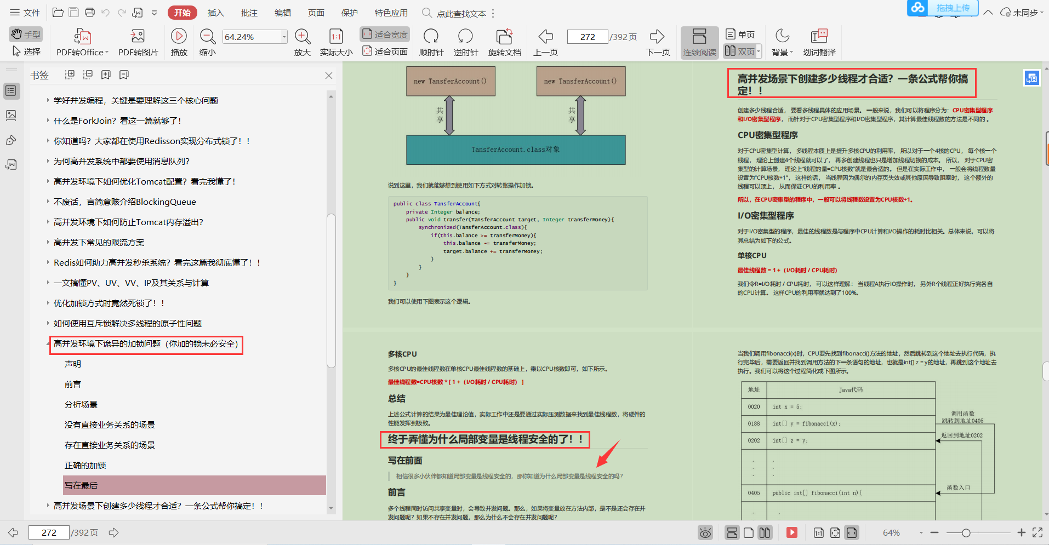Zoom in with the 放大 magnifier
Screen dimensions: 1049x545
click(303, 43)
